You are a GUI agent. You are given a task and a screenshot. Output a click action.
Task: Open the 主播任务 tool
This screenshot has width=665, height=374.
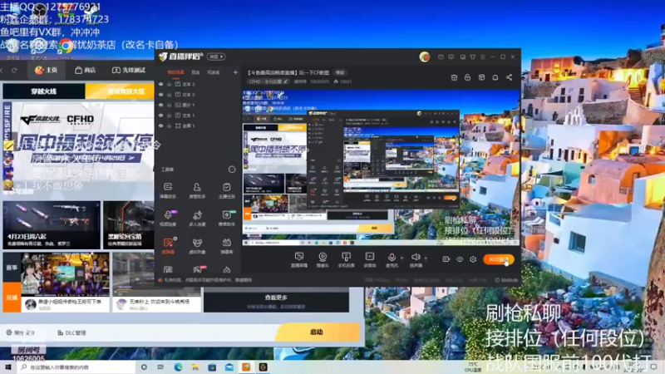(x=226, y=190)
